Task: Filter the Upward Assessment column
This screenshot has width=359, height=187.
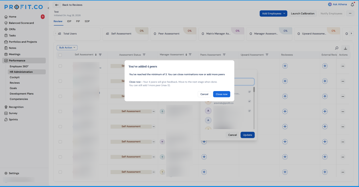Action: coord(267,55)
